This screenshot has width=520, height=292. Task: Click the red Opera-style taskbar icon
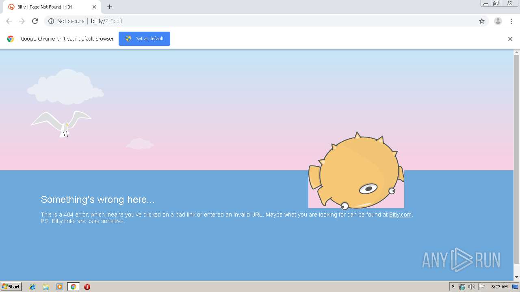click(x=87, y=287)
